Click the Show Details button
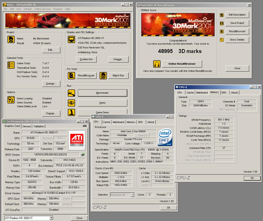This screenshot has width=263, height=221. (x=237, y=40)
